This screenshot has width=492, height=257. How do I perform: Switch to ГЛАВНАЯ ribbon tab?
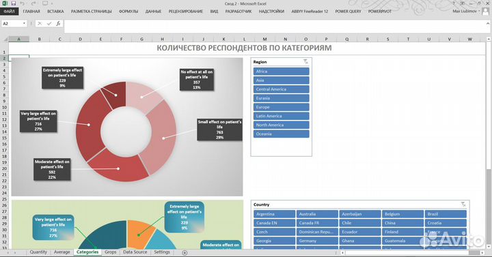[31, 12]
